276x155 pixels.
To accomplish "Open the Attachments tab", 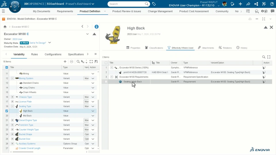I will [x=206, y=48].
